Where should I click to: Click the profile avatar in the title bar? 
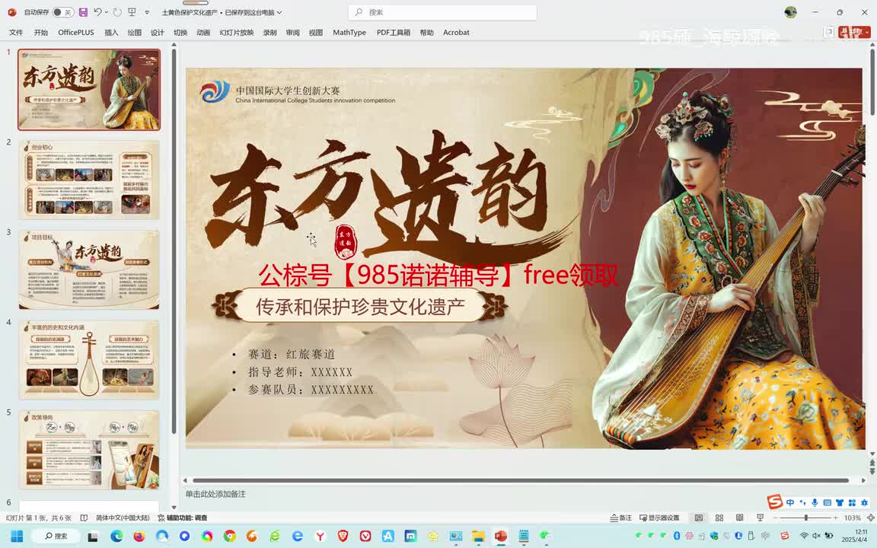pos(790,12)
